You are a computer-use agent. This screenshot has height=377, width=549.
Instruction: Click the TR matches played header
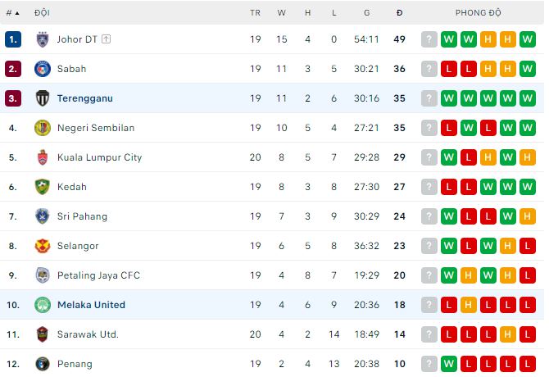click(x=255, y=13)
